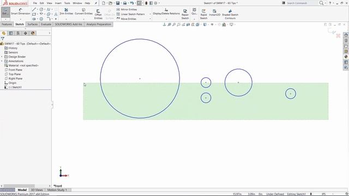This screenshot has height=196, width=349.
Task: Click the Save icon
Action: tap(118, 3)
